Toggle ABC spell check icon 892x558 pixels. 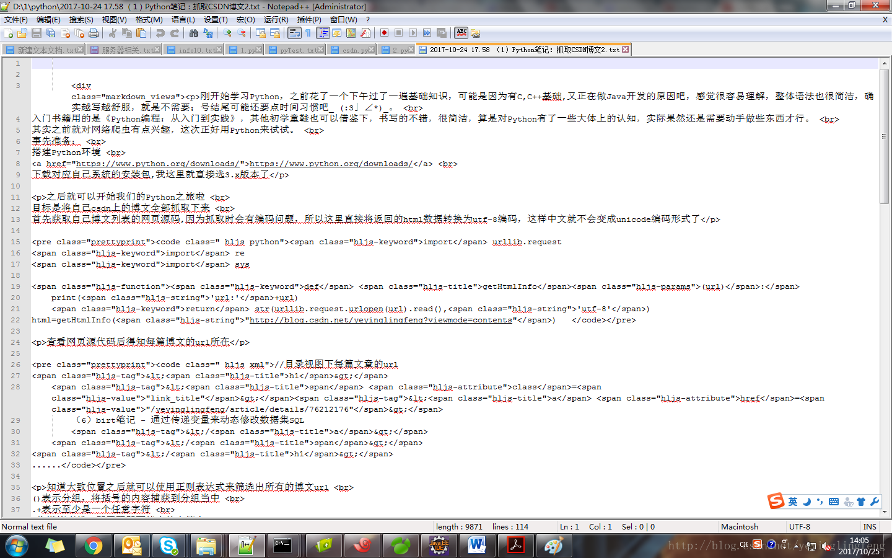click(x=461, y=33)
